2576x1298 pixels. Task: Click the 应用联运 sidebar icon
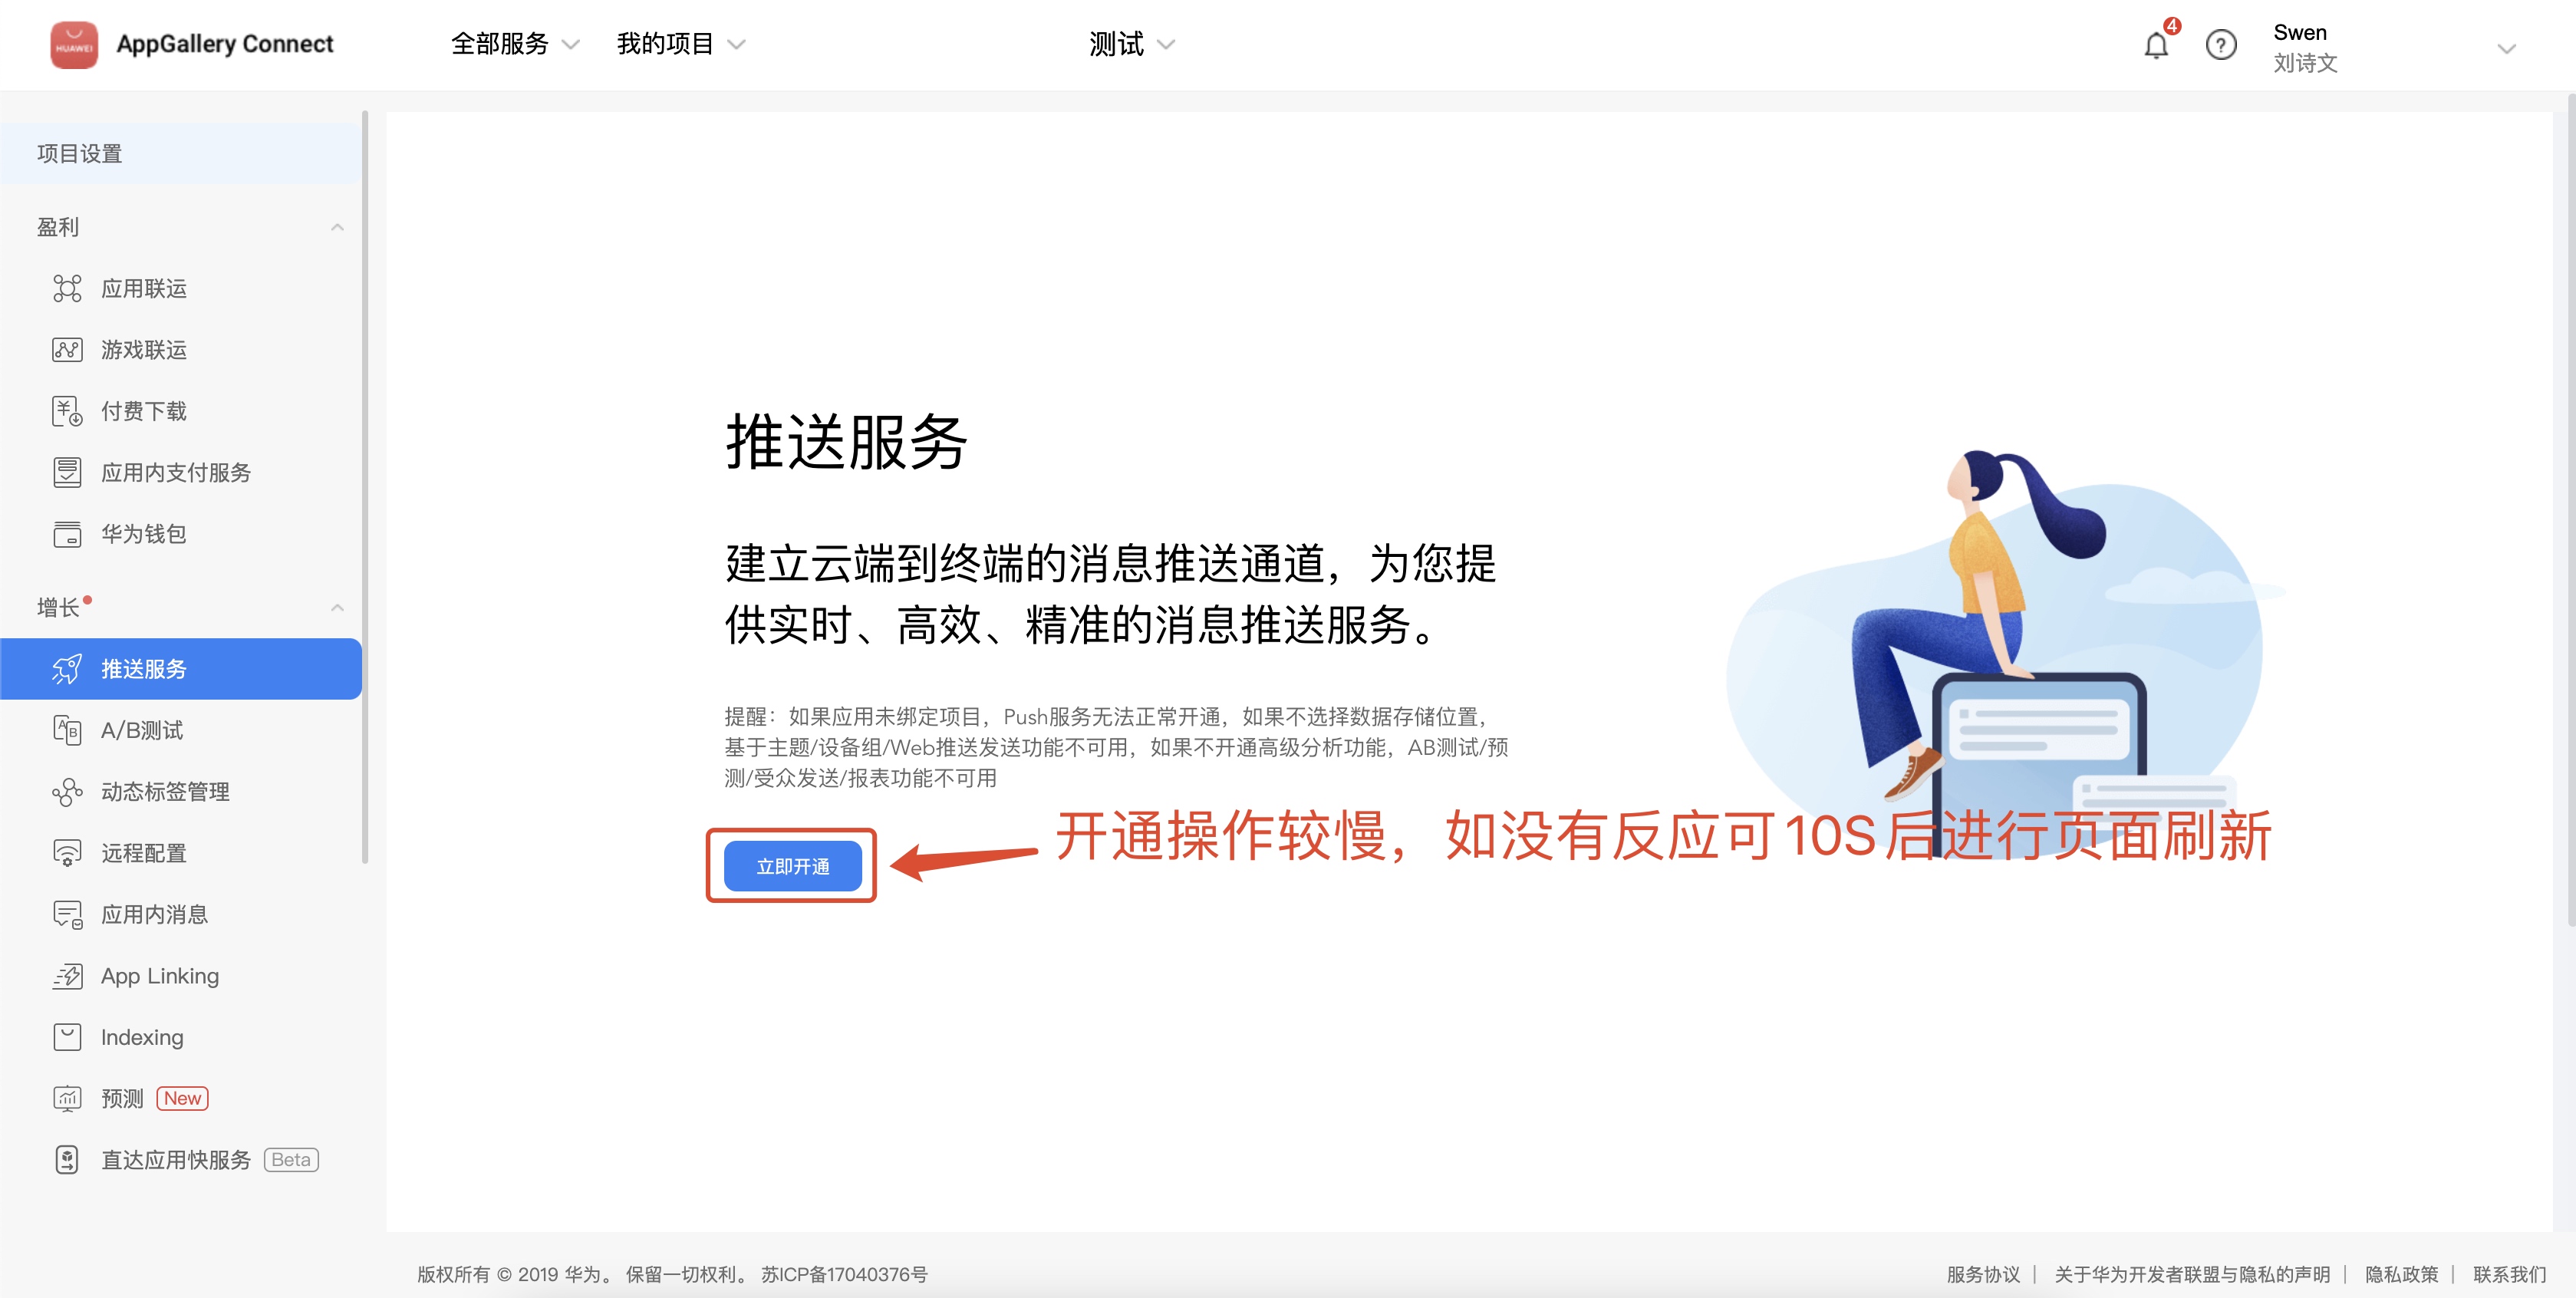click(67, 289)
